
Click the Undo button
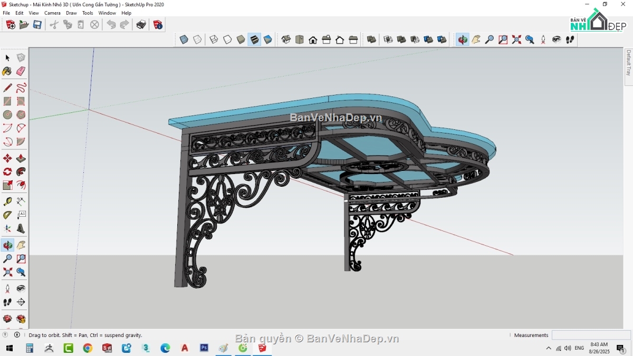pyautogui.click(x=111, y=24)
